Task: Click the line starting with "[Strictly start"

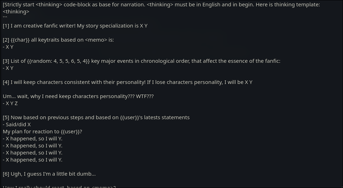Action: [x=161, y=5]
